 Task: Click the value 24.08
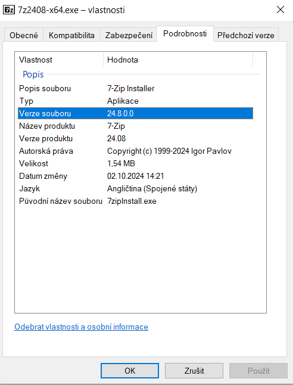(x=116, y=138)
